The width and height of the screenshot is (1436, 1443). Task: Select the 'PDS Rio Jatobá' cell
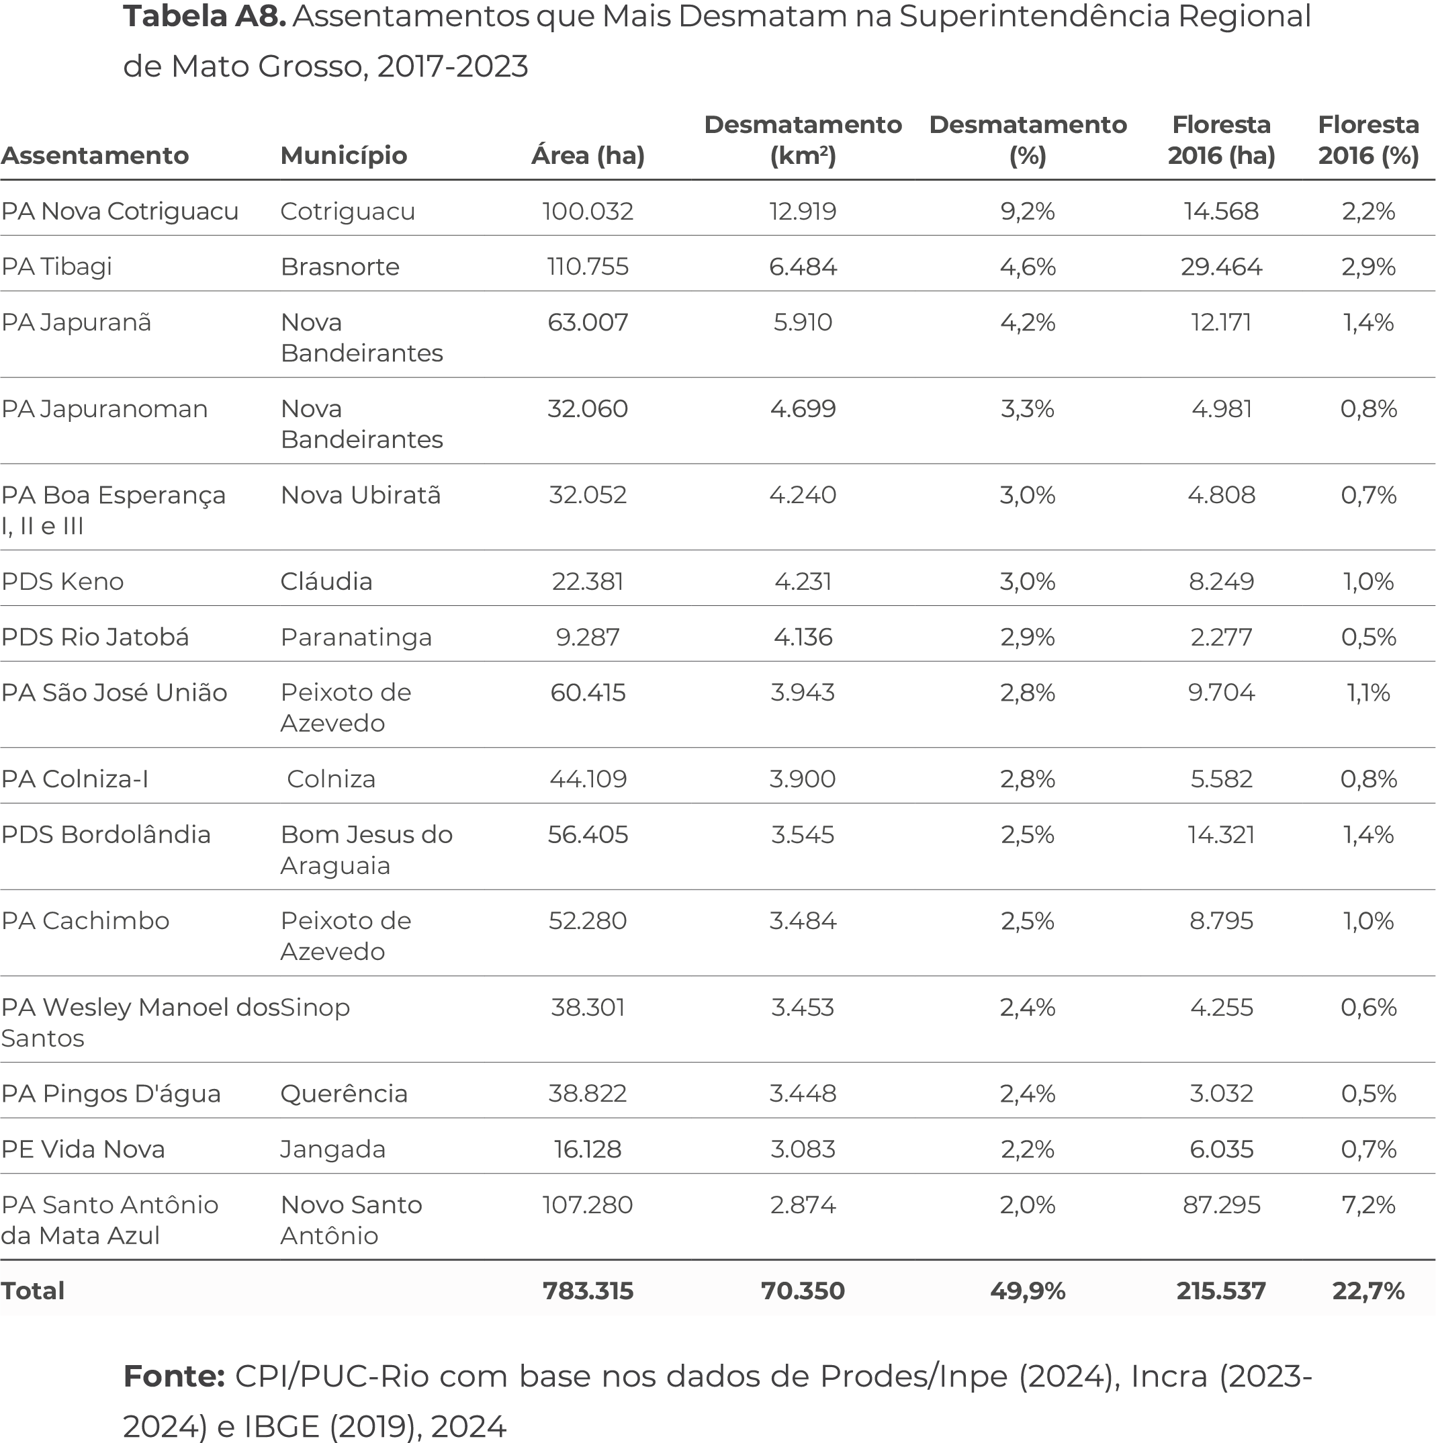click(x=95, y=637)
